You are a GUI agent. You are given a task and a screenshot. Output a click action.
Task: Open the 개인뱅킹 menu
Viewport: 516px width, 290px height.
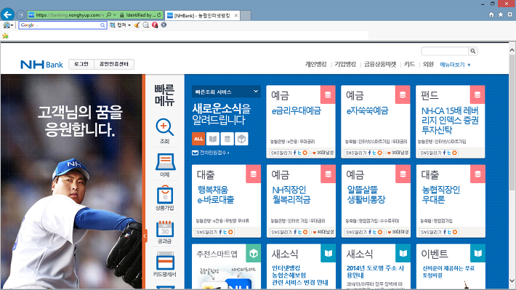(x=315, y=64)
